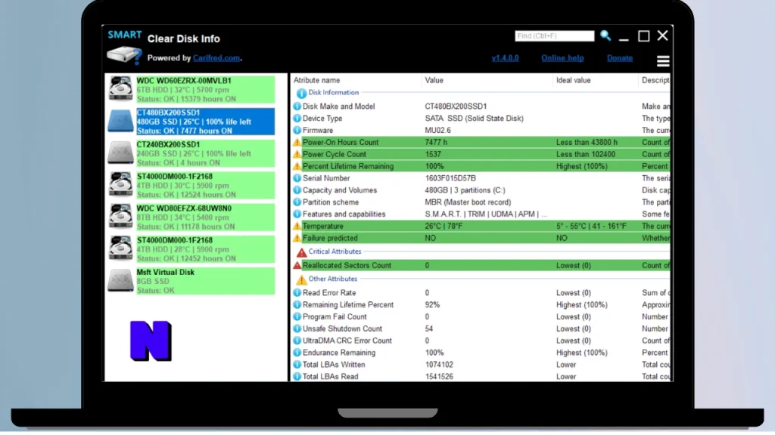Click info icon beside Total LBAs Written

pyautogui.click(x=297, y=365)
